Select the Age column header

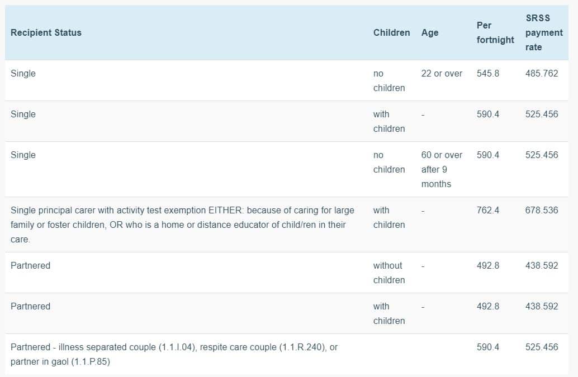(430, 32)
